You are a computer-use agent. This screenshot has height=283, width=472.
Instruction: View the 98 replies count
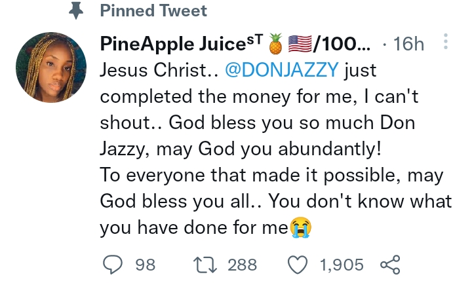tap(145, 265)
